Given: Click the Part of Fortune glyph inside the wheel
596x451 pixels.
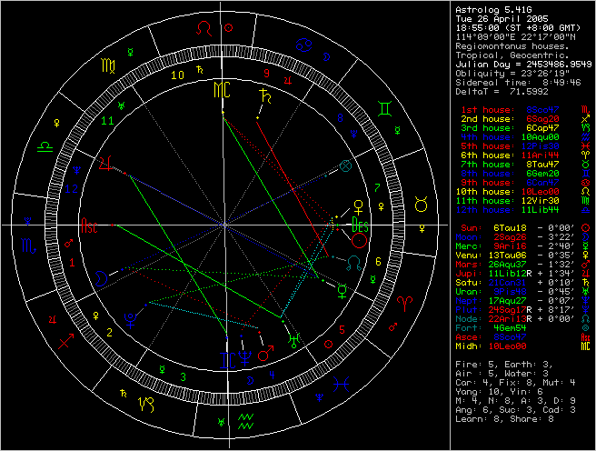Looking at the screenshot, I should pos(344,166).
